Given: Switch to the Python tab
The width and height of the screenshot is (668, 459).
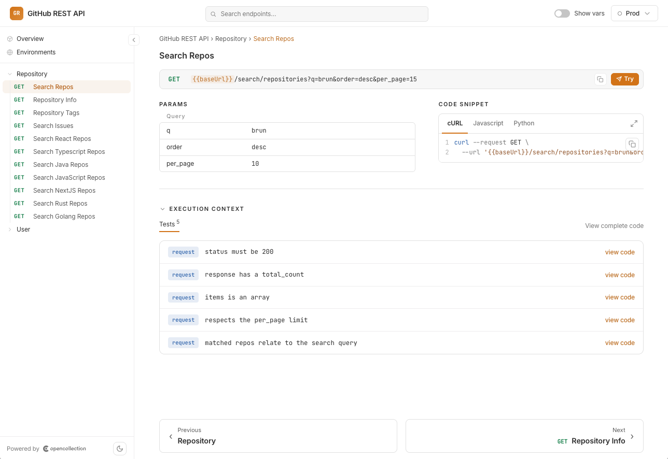Looking at the screenshot, I should tap(524, 123).
